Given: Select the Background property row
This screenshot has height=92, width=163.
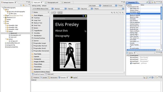Looking at the screenshot, I should point(143,14).
